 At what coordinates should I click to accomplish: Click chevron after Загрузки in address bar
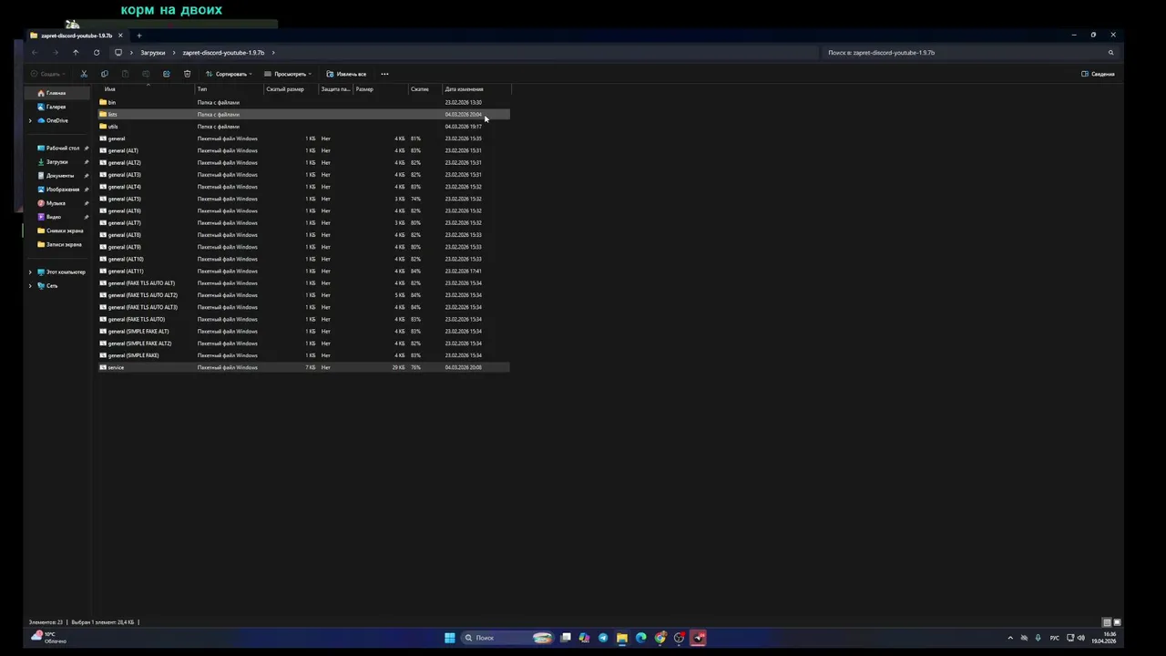coord(173,53)
